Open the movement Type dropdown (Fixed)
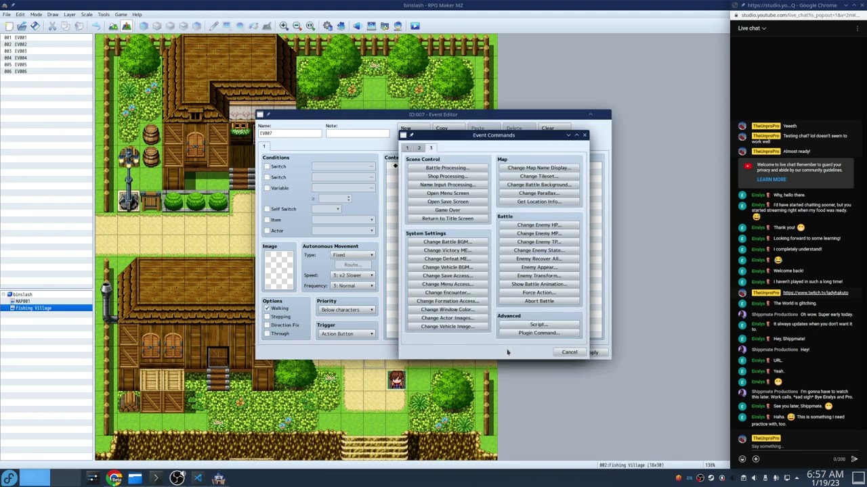The height and width of the screenshot is (487, 867). pyautogui.click(x=353, y=255)
